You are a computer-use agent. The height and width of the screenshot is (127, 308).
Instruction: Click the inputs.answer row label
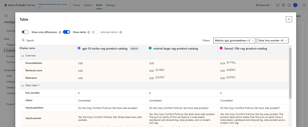point(33,118)
